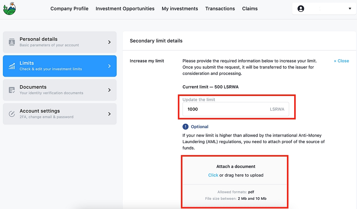Click the Limits chart icon
The height and width of the screenshot is (209, 357).
coord(12,66)
